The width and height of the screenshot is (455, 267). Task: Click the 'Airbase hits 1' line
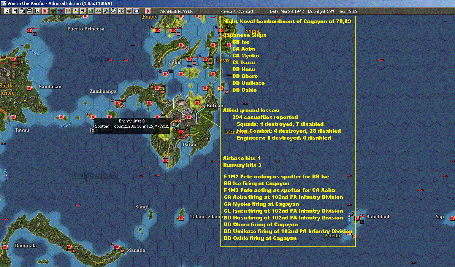(242, 158)
